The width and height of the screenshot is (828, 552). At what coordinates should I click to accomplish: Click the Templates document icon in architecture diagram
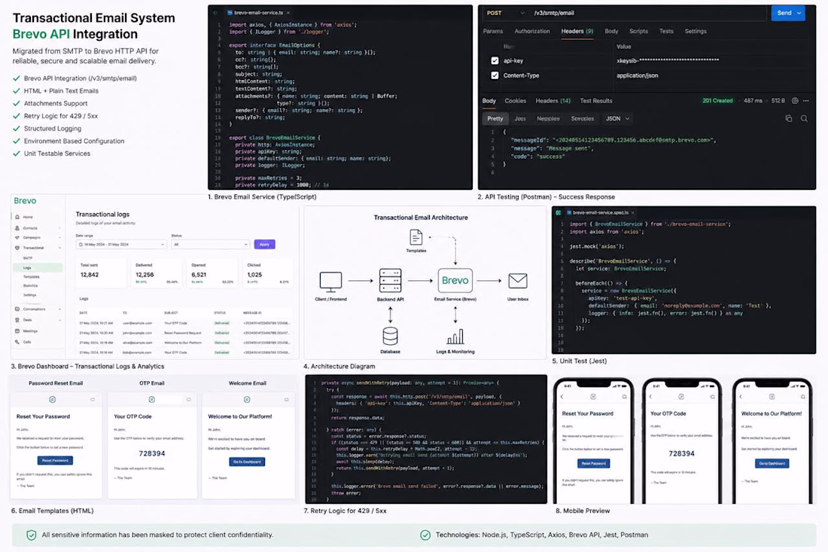pos(416,237)
